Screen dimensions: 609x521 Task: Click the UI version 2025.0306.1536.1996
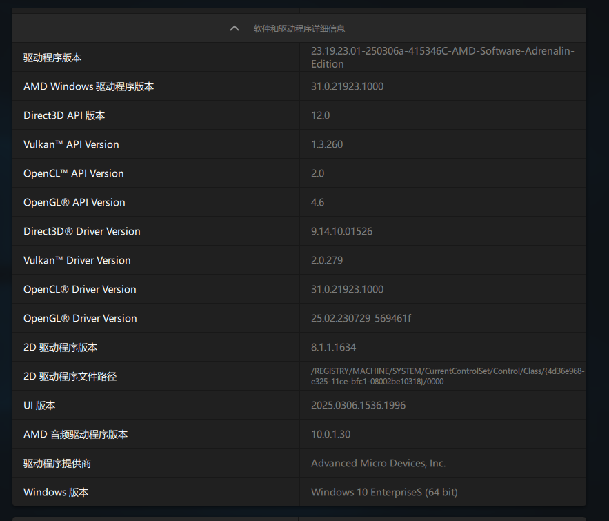pyautogui.click(x=358, y=405)
